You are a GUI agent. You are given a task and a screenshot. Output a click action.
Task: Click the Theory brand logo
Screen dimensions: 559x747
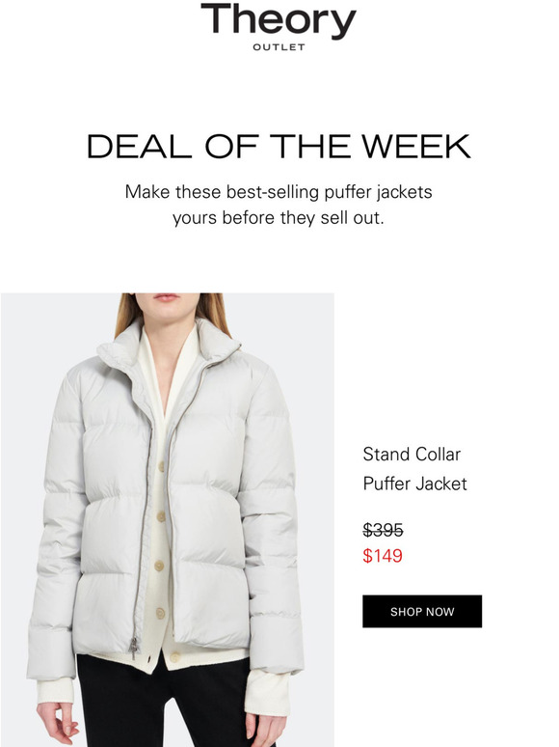tap(279, 20)
